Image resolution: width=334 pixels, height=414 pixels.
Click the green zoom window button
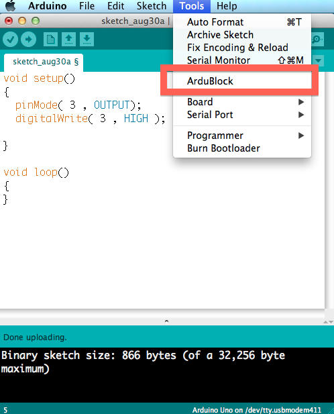coord(36,21)
